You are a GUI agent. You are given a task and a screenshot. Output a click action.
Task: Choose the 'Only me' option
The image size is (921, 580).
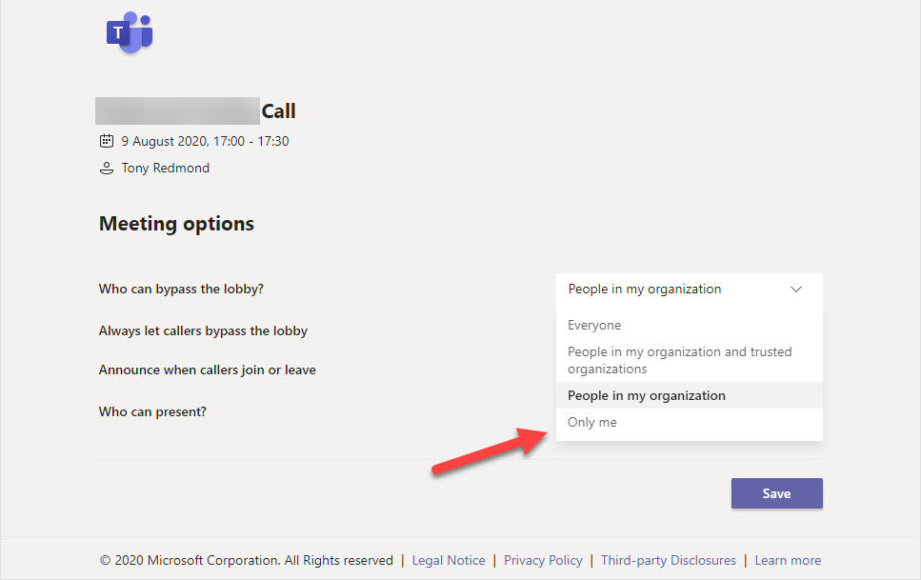pos(592,423)
